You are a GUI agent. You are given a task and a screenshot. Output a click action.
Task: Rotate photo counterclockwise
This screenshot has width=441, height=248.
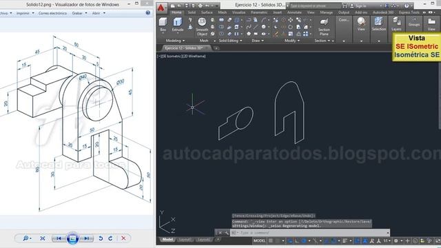(101, 238)
